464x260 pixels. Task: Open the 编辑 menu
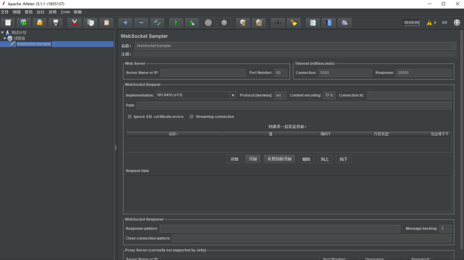(17, 12)
